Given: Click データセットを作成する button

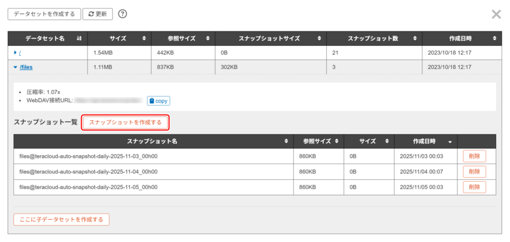Looking at the screenshot, I should tap(44, 14).
